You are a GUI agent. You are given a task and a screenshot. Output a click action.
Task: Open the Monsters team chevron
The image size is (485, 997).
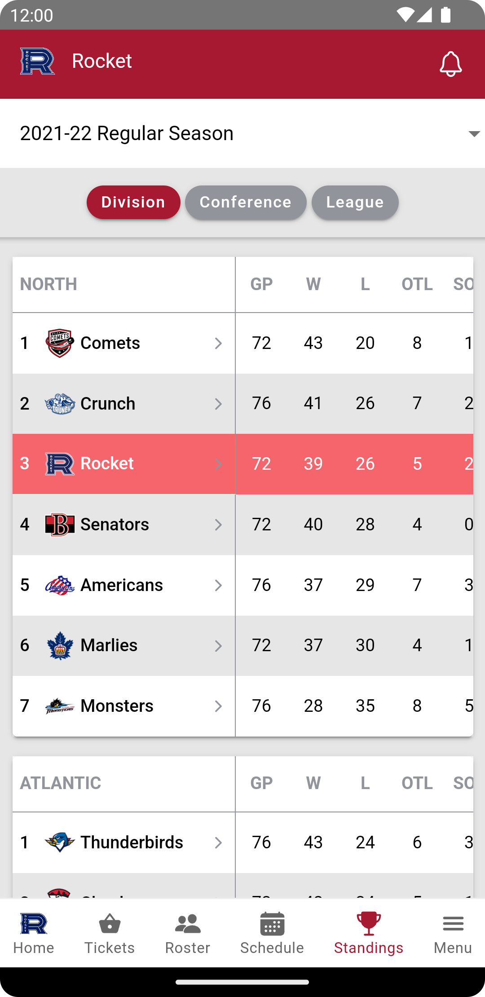pos(218,706)
